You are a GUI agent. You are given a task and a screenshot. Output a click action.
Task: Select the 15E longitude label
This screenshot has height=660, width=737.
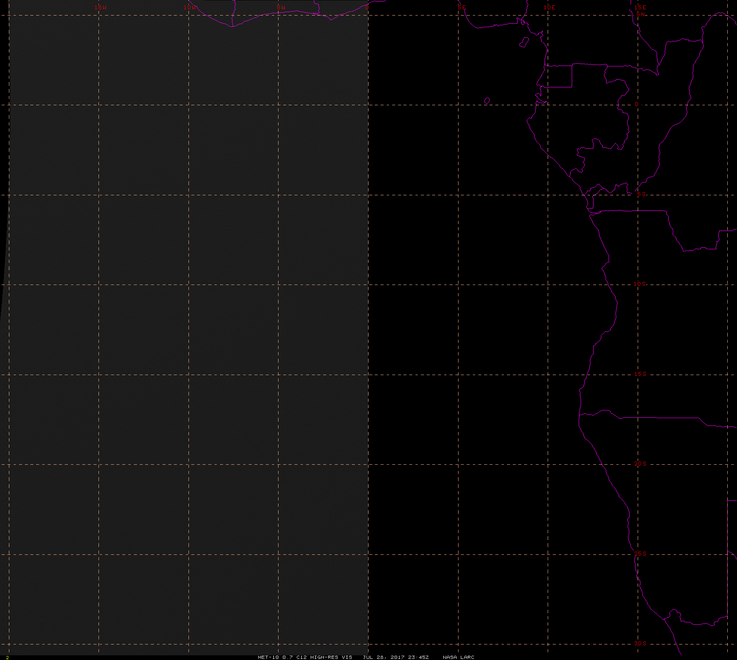click(x=640, y=7)
